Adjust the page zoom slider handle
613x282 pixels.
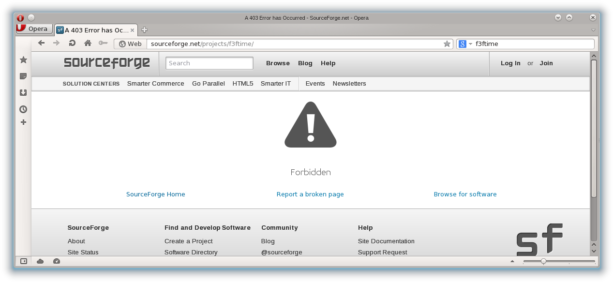543,261
